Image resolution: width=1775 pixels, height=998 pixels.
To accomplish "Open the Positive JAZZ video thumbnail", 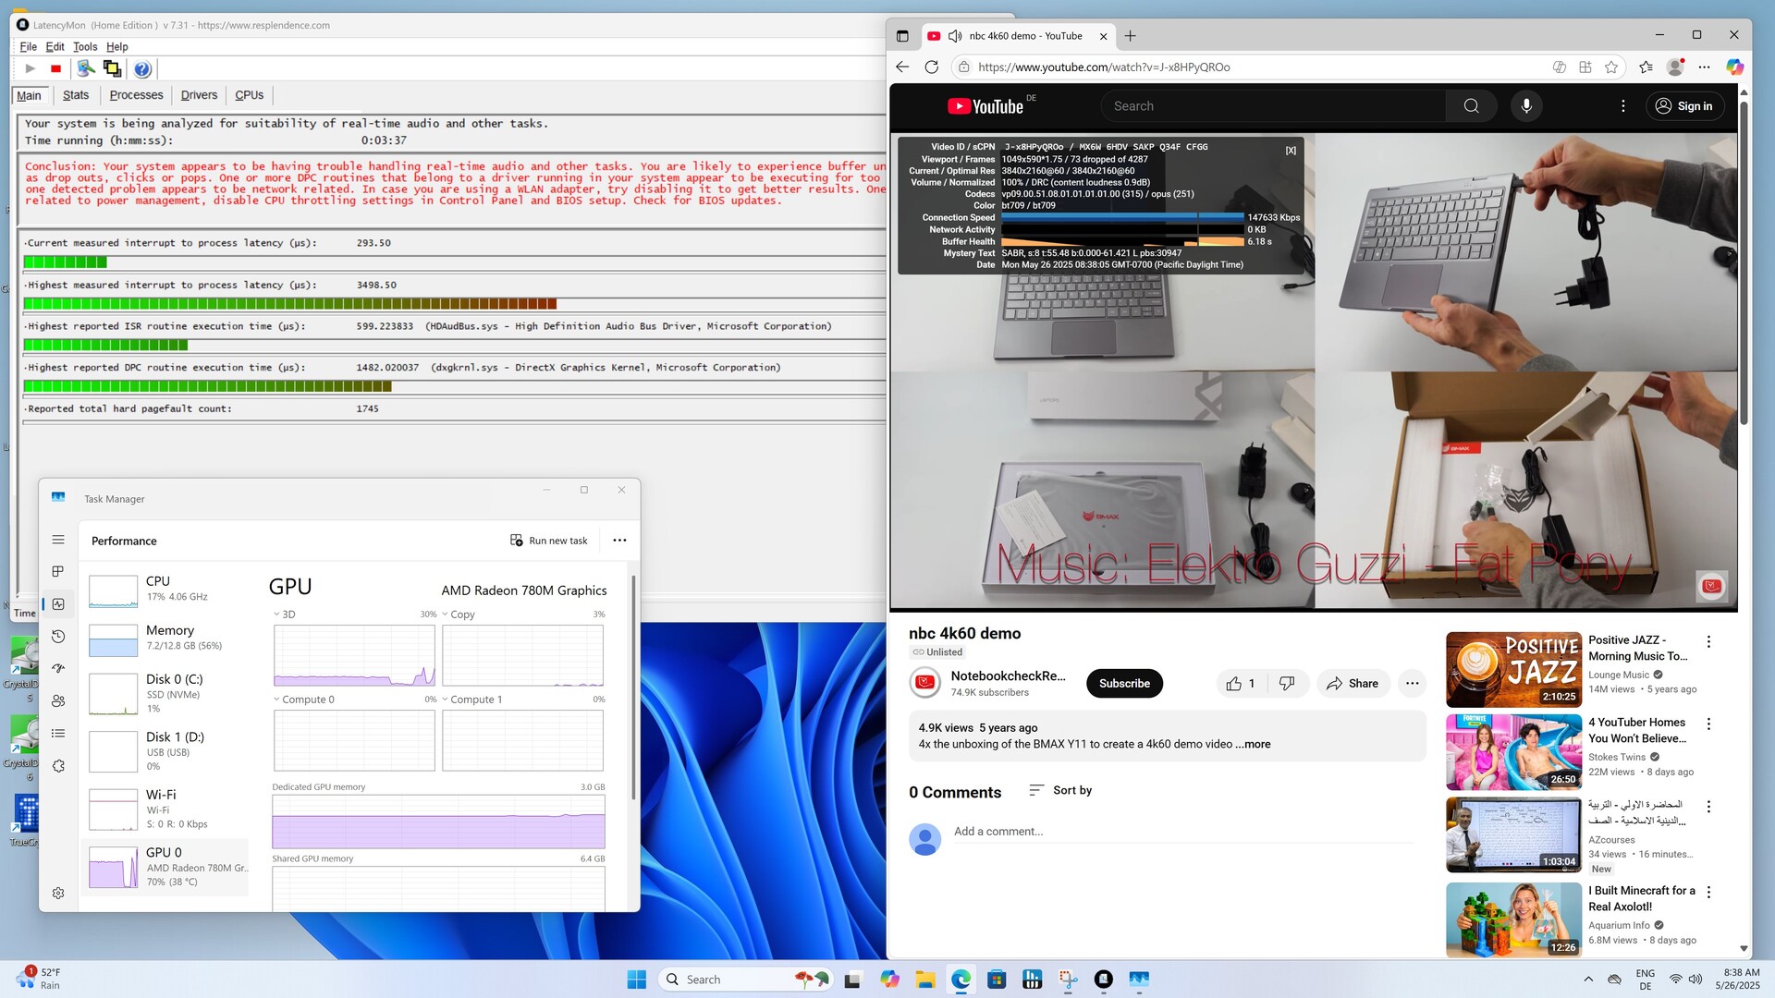I will pyautogui.click(x=1512, y=669).
